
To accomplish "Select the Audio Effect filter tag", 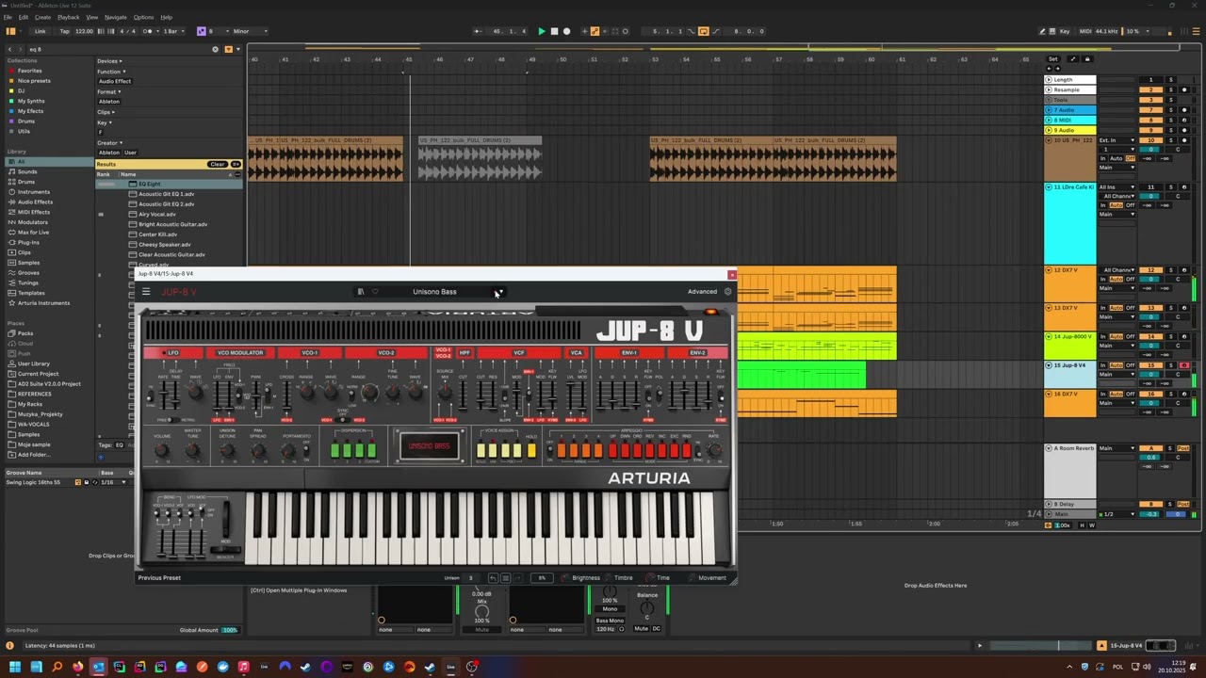I will pyautogui.click(x=115, y=81).
